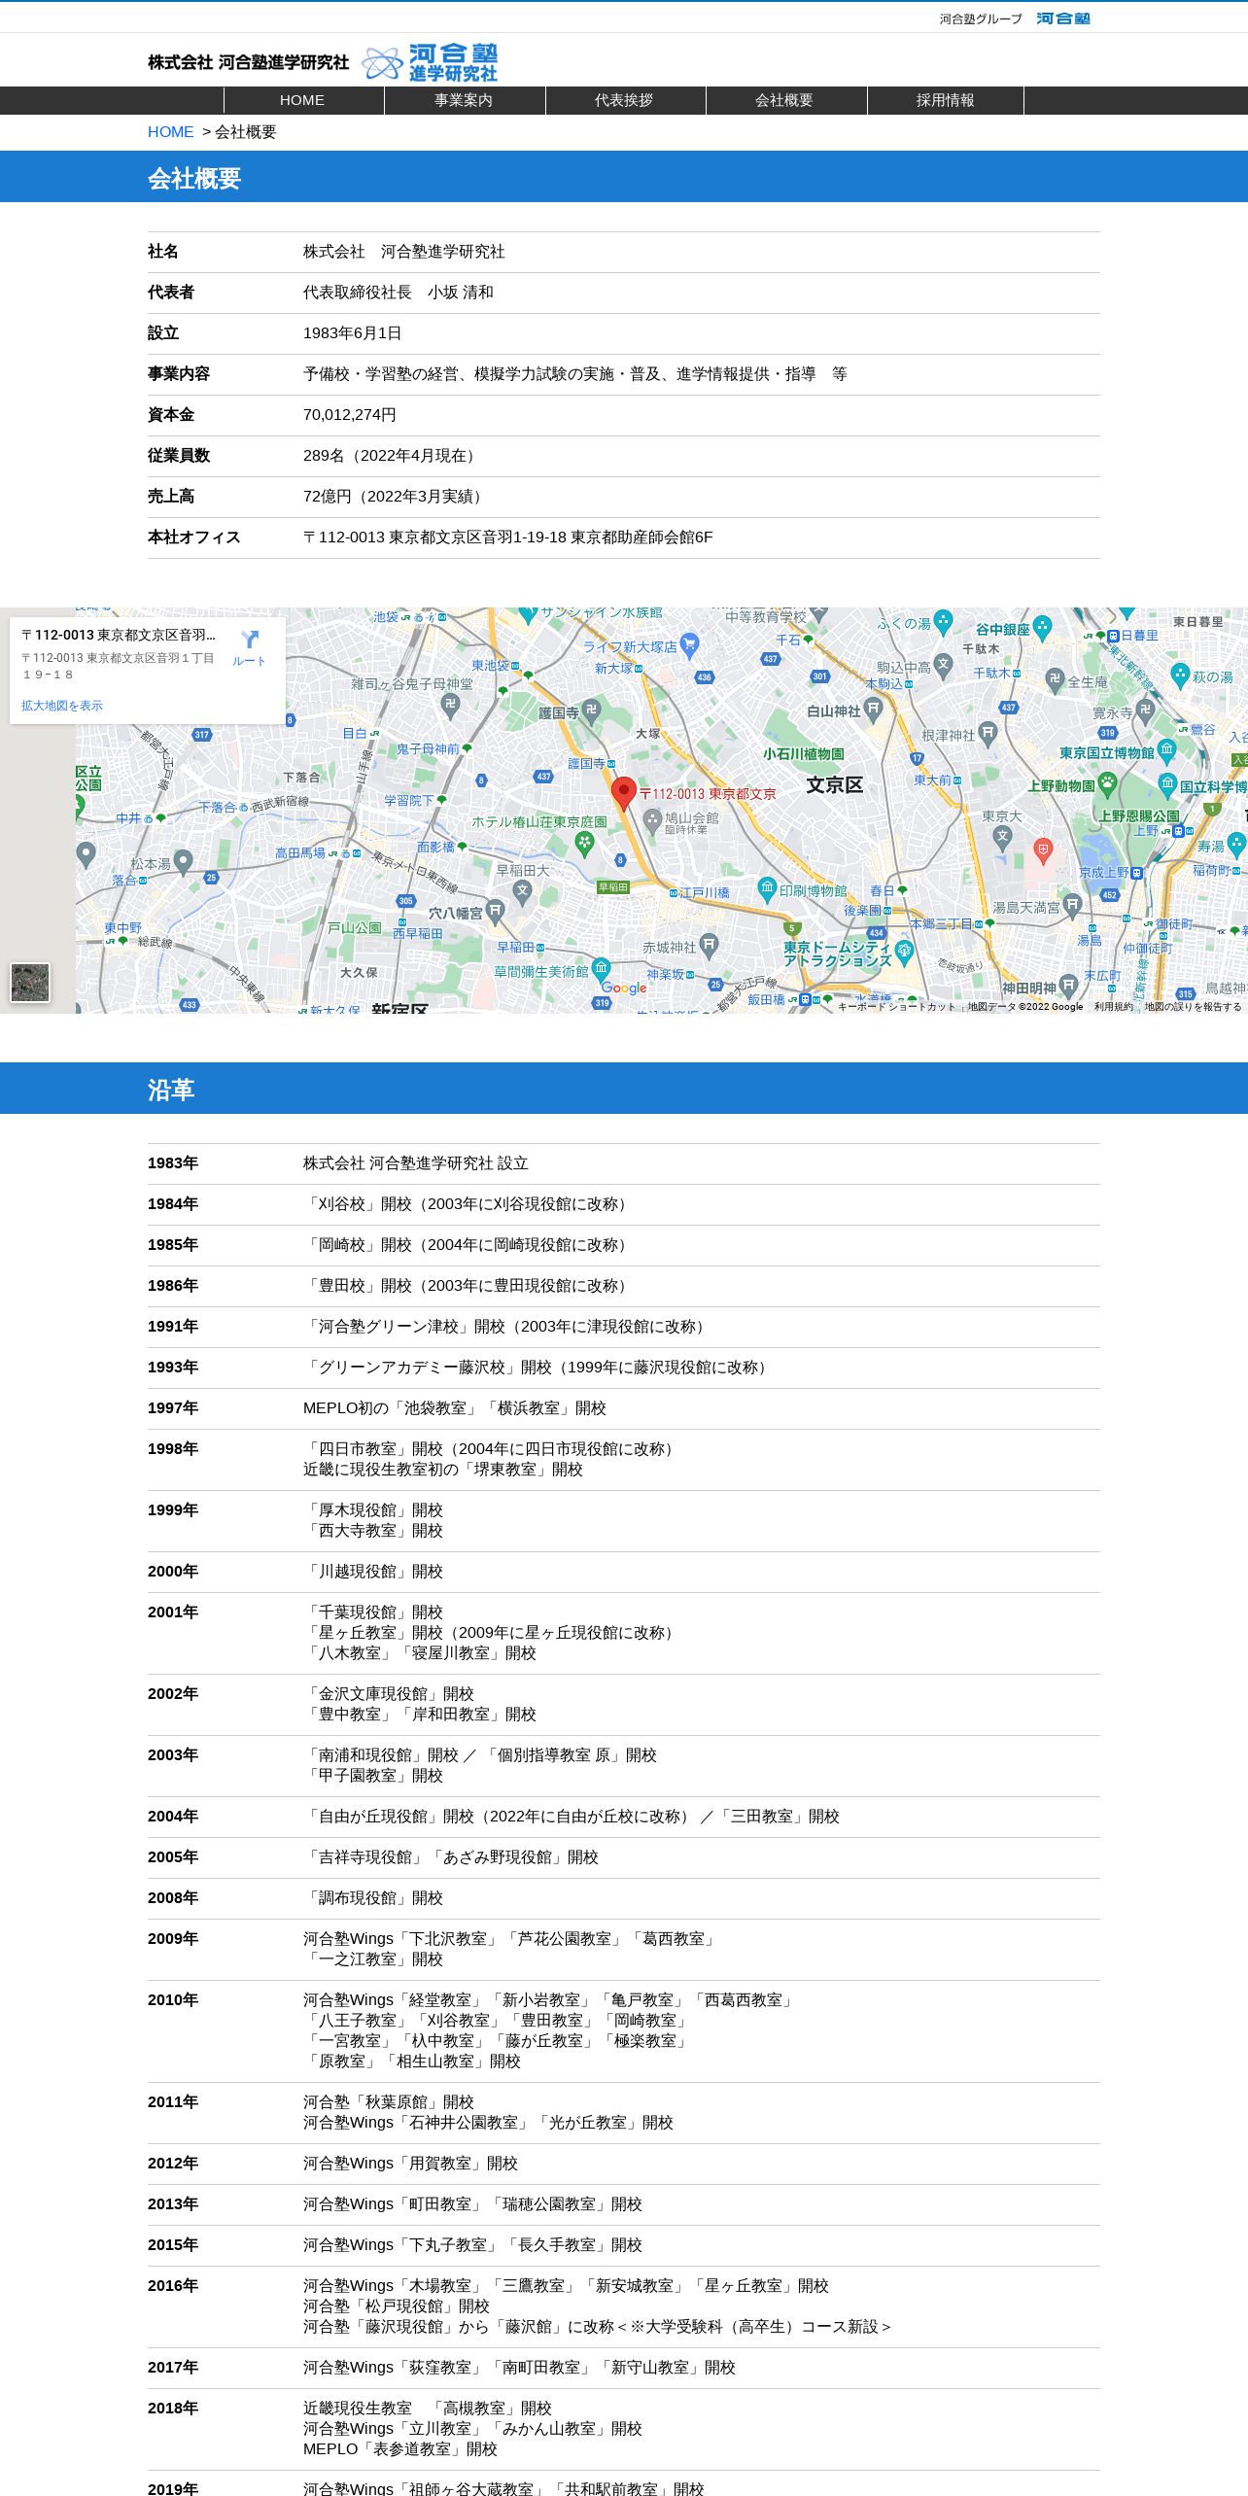Click the capital value 70,012,274円

(350, 415)
